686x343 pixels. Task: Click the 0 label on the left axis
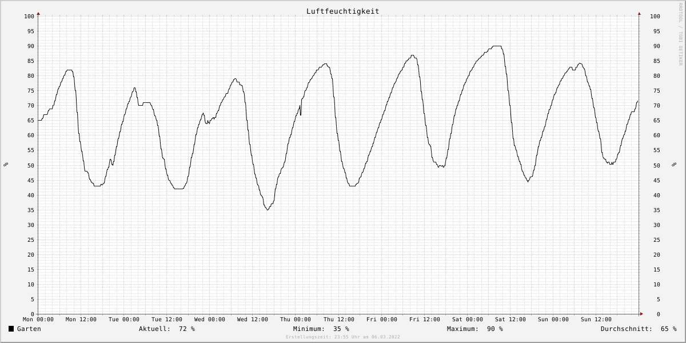click(x=33, y=314)
